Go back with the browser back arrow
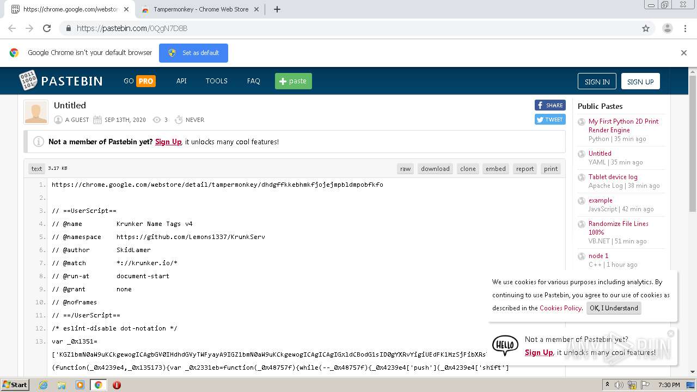Image resolution: width=697 pixels, height=392 pixels. tap(12, 28)
